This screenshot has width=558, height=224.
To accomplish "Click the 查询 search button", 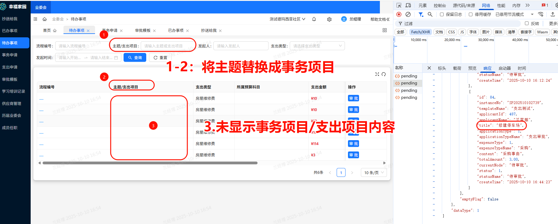I will [x=135, y=58].
